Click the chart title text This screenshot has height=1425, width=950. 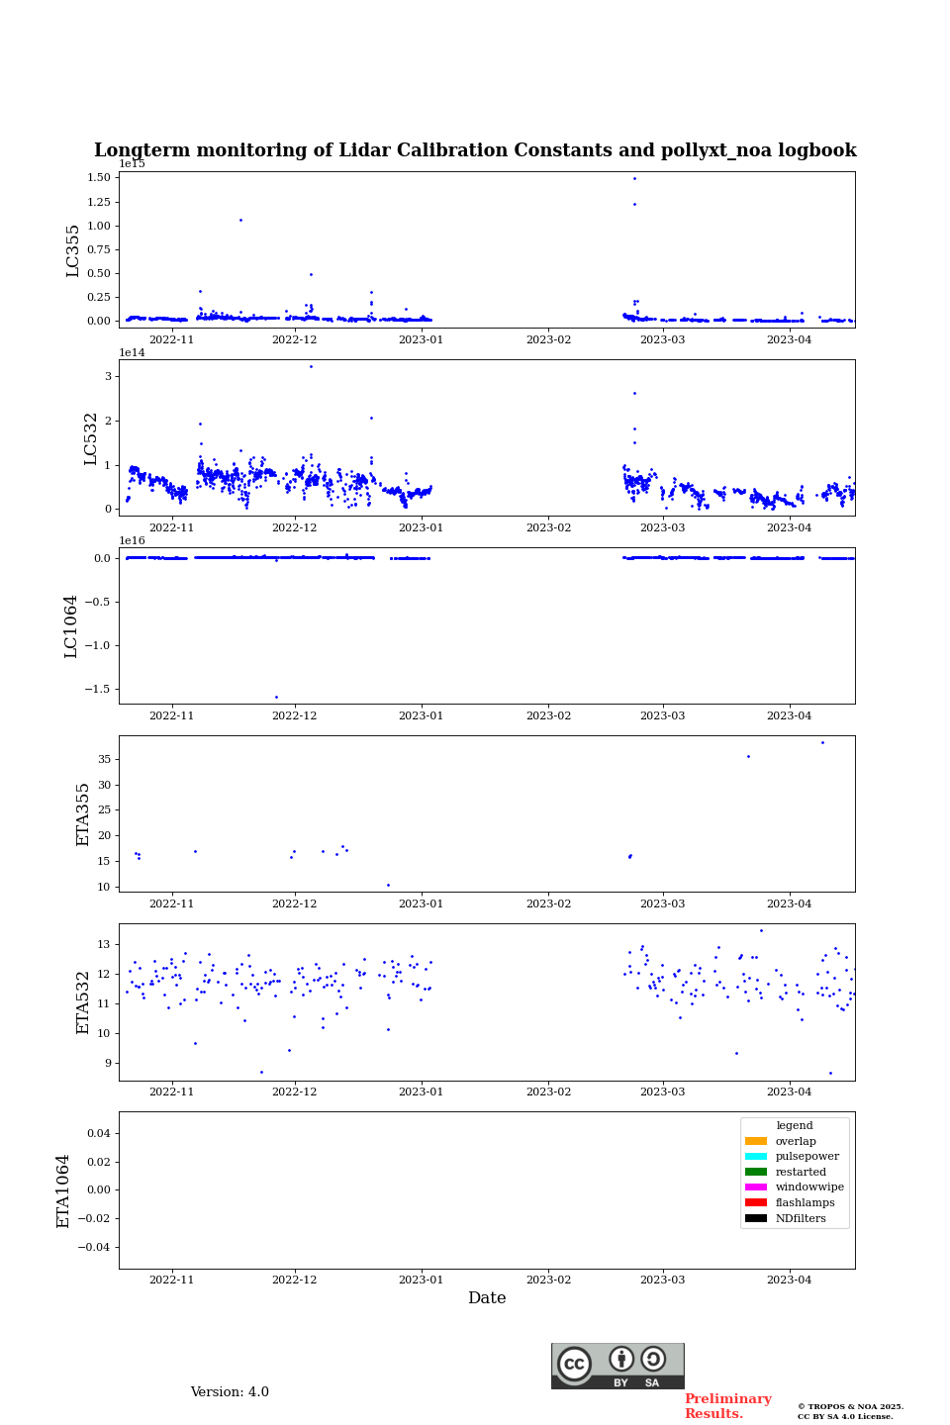point(475,150)
